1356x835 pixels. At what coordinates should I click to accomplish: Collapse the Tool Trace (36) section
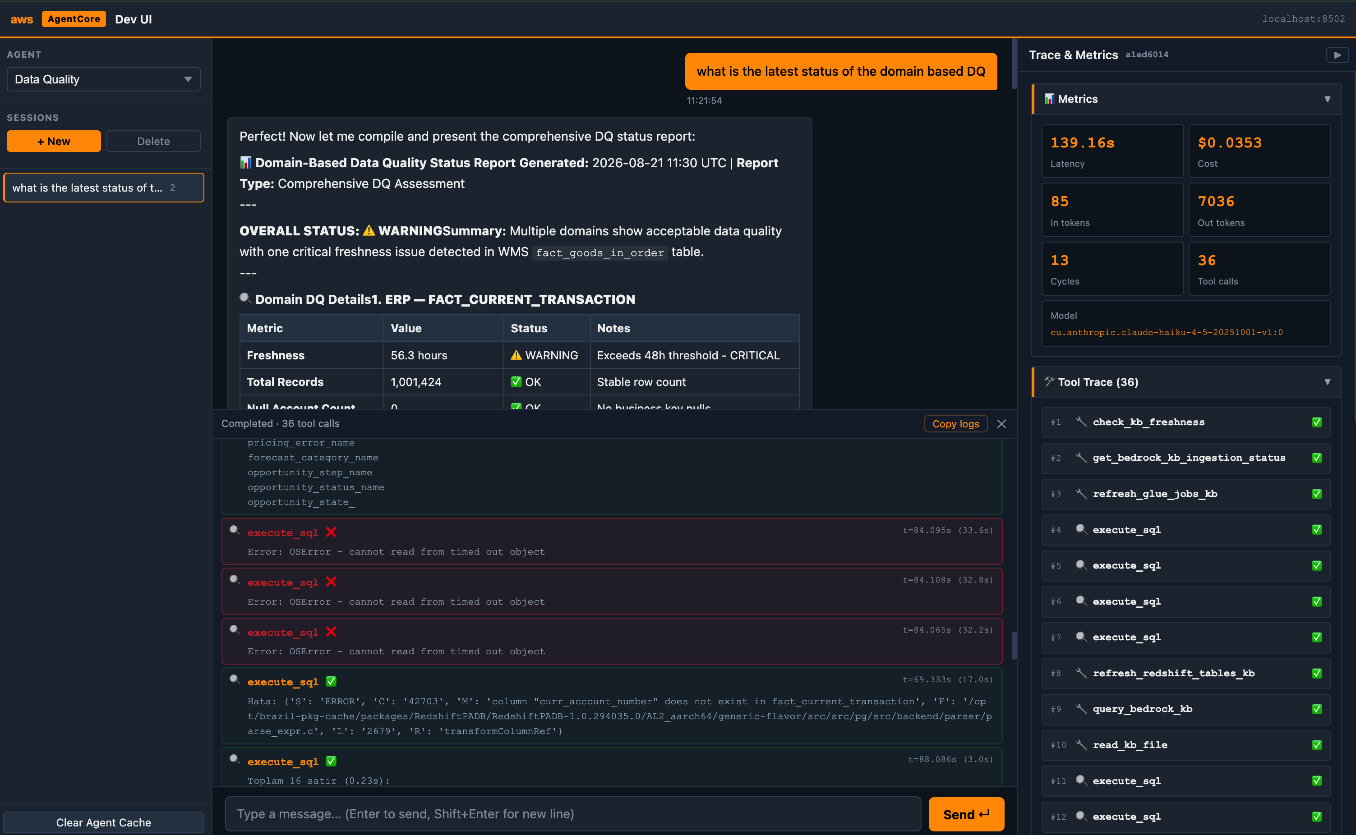[x=1327, y=381]
